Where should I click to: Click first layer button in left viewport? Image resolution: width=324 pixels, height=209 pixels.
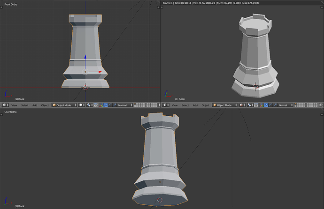(x=135, y=104)
